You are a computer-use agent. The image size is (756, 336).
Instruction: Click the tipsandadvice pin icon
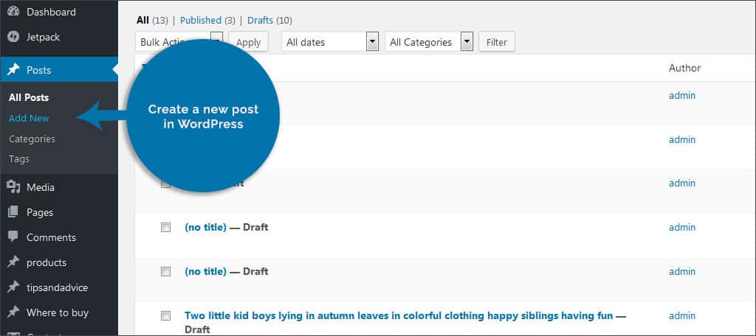(13, 287)
